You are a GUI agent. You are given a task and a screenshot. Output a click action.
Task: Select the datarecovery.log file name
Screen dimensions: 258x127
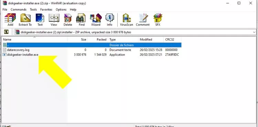pyautogui.click(x=18, y=50)
